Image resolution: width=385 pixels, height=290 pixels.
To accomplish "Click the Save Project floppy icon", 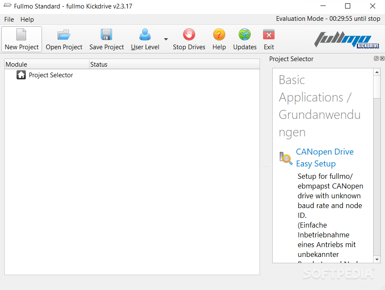I will 106,34.
